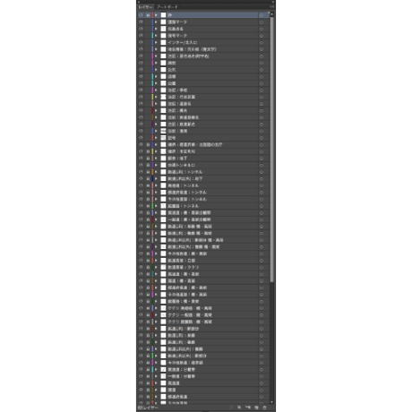412x412 pixels.
Task: Toggle visibility of 注記：道路名 layer
Action: coord(141,104)
